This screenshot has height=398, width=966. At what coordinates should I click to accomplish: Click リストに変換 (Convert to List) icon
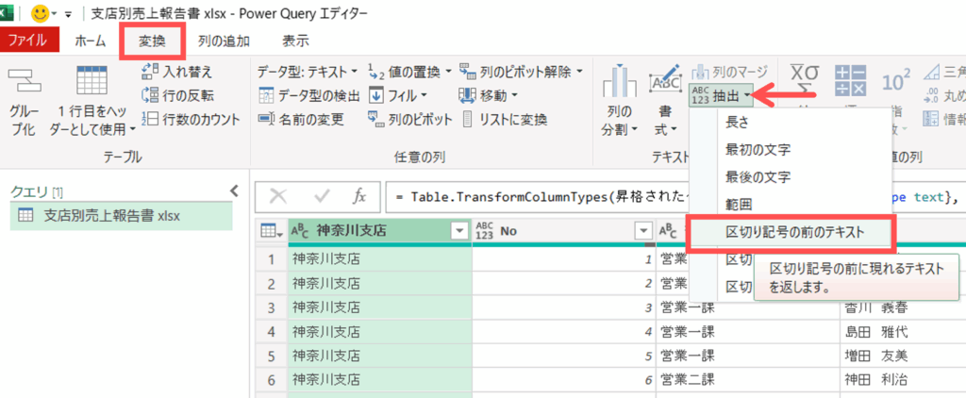click(x=470, y=119)
